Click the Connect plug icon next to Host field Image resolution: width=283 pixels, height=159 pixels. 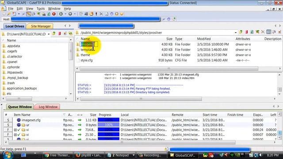[x=164, y=19]
